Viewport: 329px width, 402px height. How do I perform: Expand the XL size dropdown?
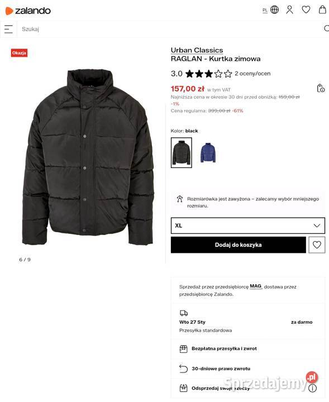pyautogui.click(x=247, y=226)
